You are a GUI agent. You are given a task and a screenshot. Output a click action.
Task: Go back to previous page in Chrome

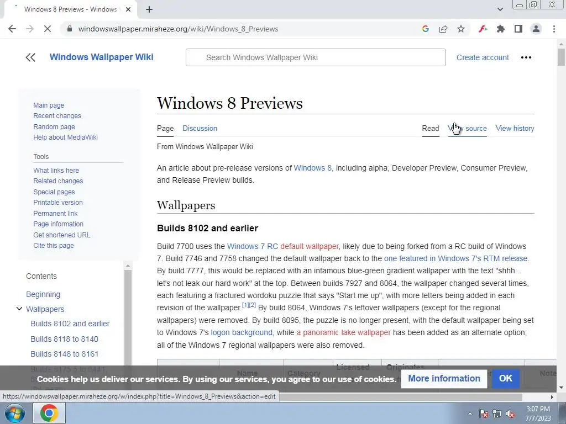click(12, 29)
